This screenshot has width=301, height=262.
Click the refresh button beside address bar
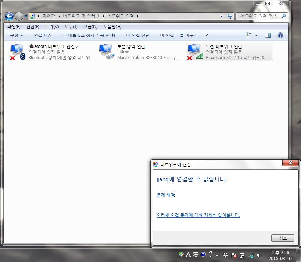coord(229,16)
